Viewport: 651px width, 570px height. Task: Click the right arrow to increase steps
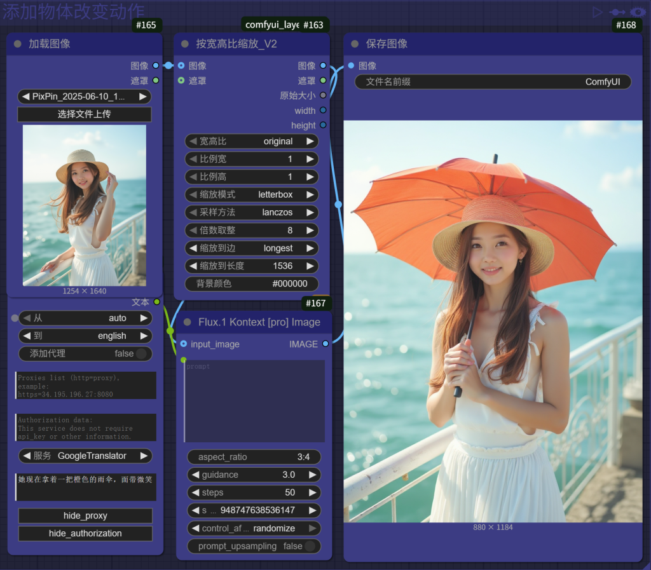(312, 492)
